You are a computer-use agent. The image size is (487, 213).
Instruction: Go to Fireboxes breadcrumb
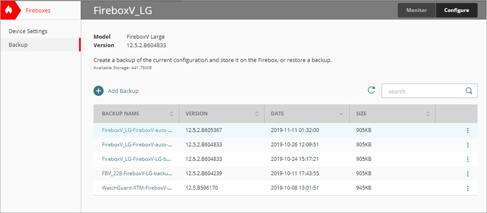click(x=38, y=10)
